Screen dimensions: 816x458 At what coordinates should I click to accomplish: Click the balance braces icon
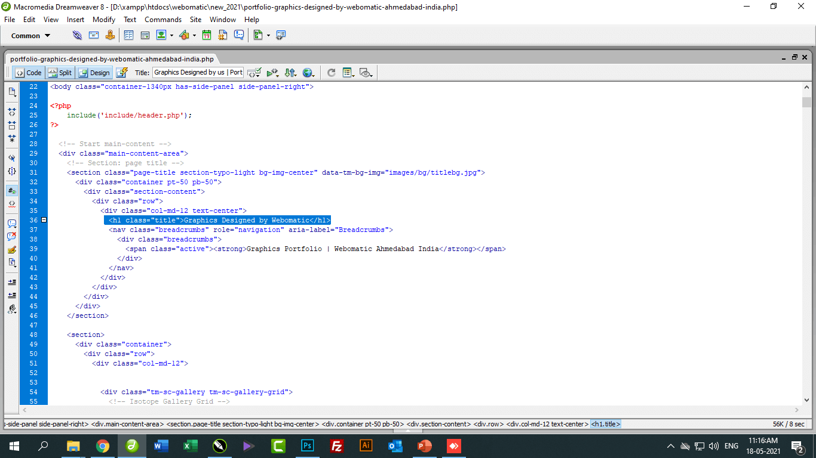[x=12, y=171]
